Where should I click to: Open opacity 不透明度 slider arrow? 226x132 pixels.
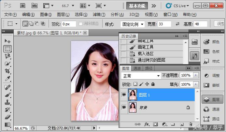pos(196,75)
